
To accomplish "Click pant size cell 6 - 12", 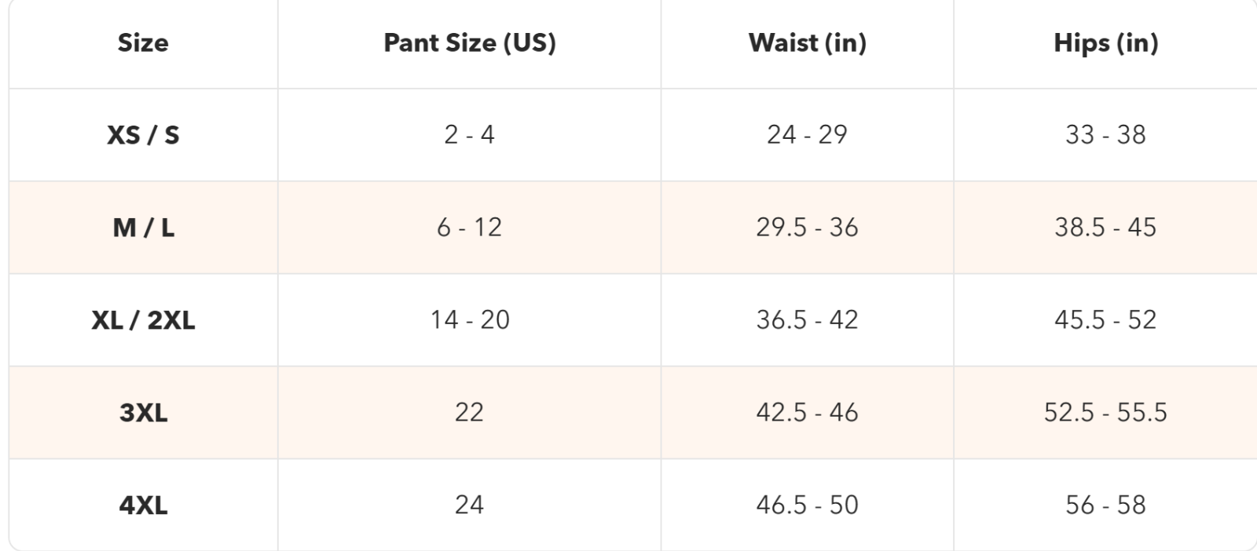I will [x=470, y=228].
